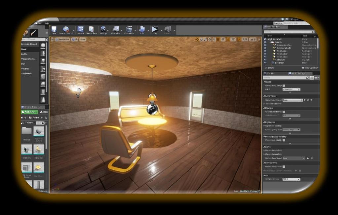This screenshot has height=215, width=338.
Task: Collapse the Precomputed Visibility section
Action: pos(264,137)
